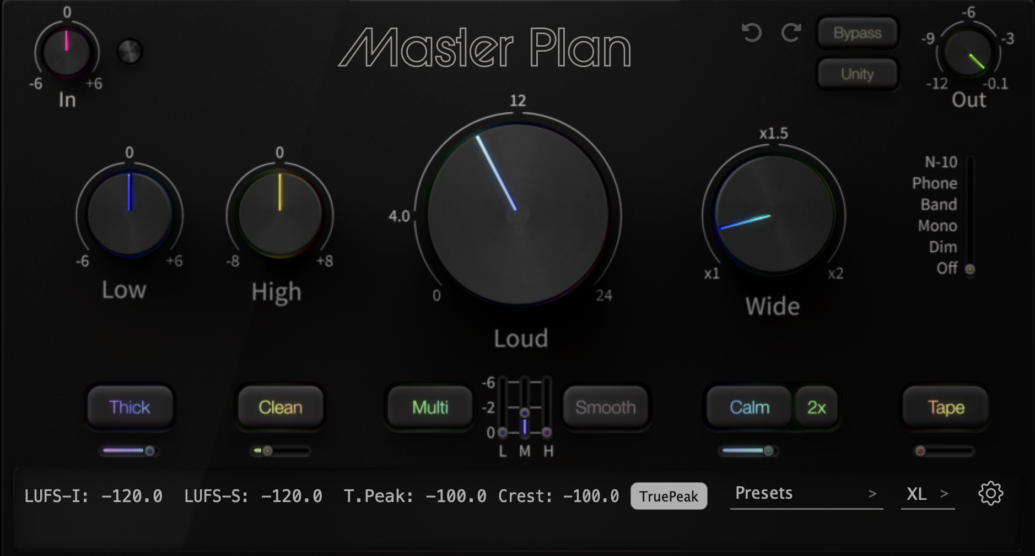1035x556 pixels.
Task: Select N-10 monitor mode
Action: pyautogui.click(x=941, y=162)
